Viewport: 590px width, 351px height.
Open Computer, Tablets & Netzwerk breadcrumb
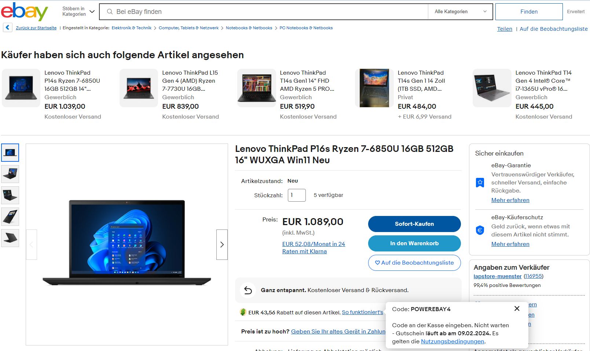coord(188,28)
